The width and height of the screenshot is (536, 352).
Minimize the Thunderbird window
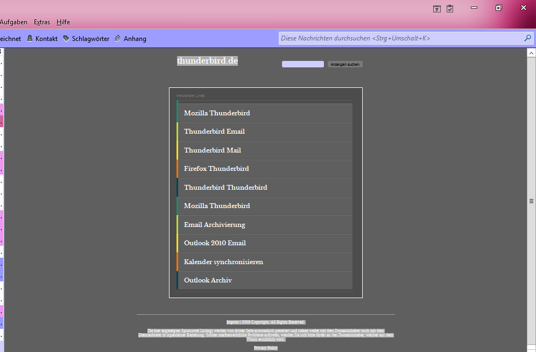[x=474, y=8]
